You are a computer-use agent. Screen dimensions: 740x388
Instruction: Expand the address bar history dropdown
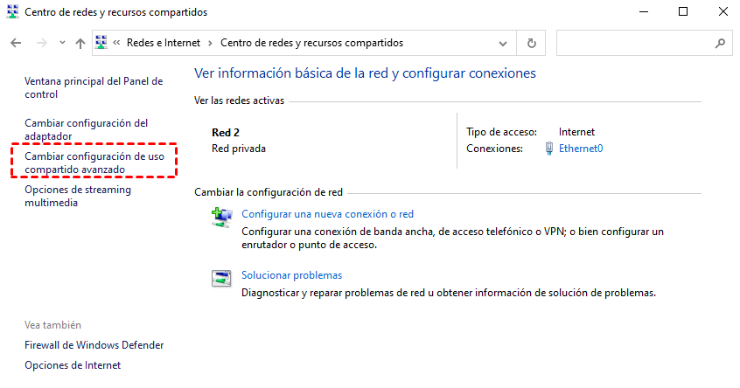click(x=503, y=43)
